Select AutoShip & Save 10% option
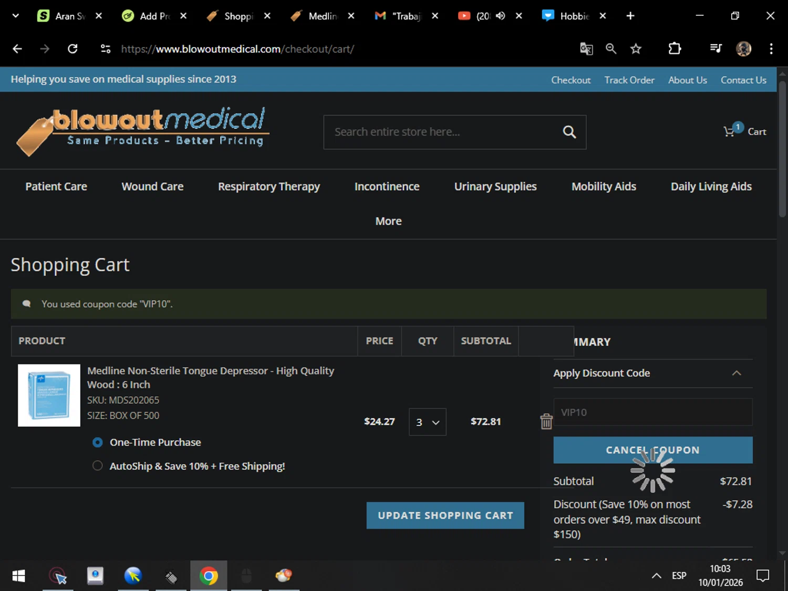Viewport: 788px width, 591px height. coord(97,465)
